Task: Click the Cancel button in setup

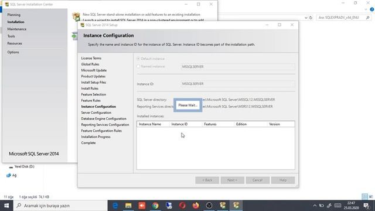Action: (x=258, y=180)
